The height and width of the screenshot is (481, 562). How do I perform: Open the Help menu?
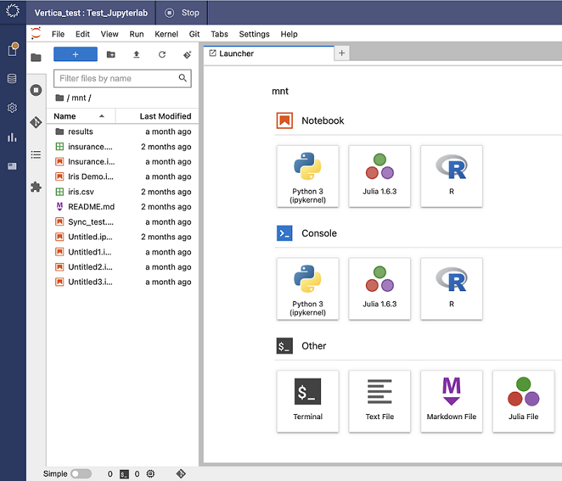tap(289, 34)
